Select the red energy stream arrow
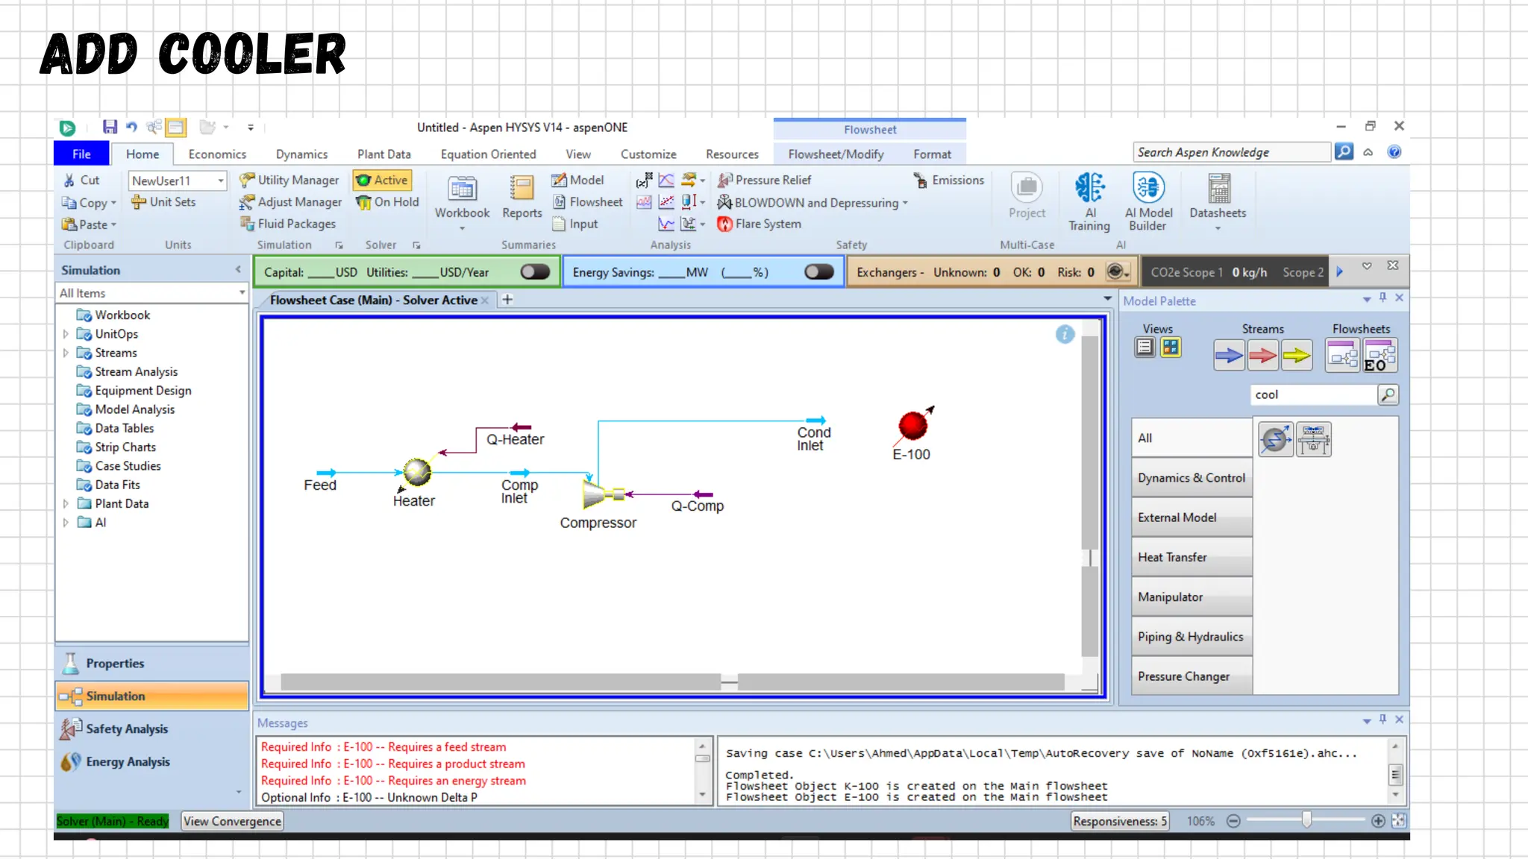Screen dimensions: 1528x859 pos(1262,356)
